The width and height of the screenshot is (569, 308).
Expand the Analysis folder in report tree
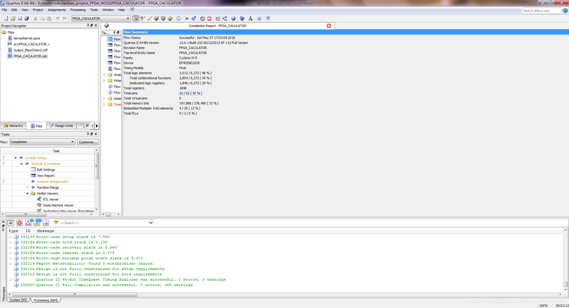point(104,75)
